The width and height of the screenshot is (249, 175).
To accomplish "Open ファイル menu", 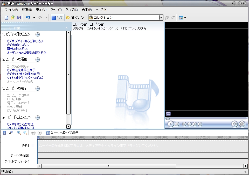I will tap(11, 10).
